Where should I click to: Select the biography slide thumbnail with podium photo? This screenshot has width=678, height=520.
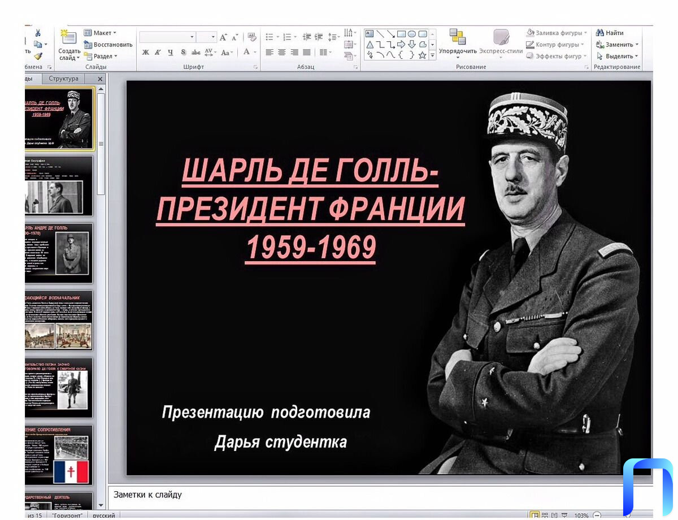[x=59, y=185]
